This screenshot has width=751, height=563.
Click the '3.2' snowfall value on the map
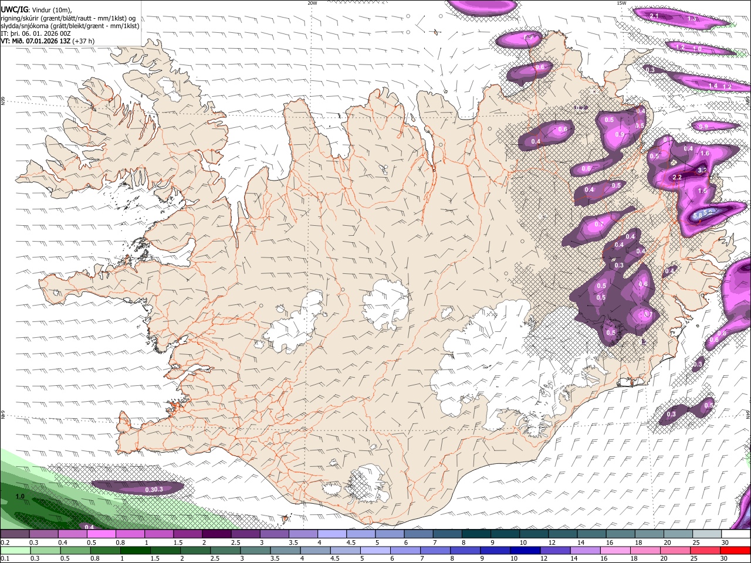[x=702, y=170]
